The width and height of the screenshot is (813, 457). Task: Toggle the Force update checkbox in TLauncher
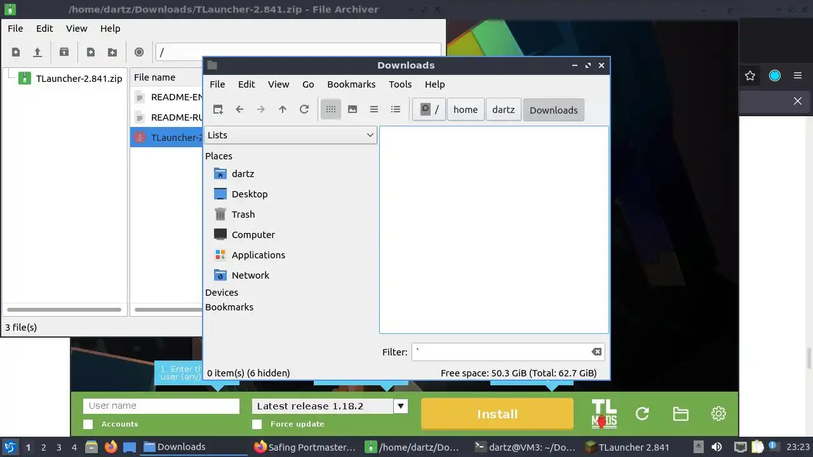(x=257, y=424)
